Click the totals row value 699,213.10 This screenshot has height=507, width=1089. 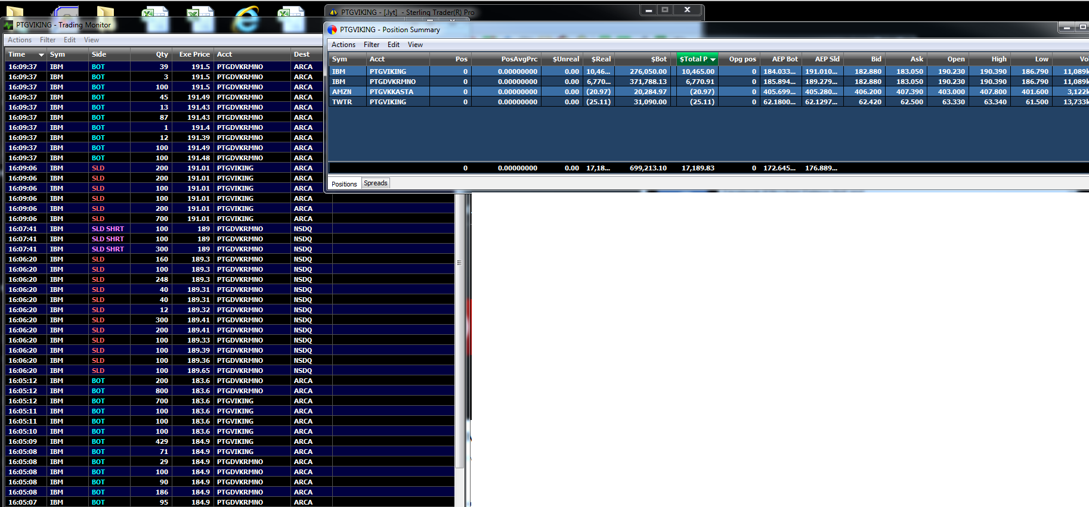tap(648, 168)
